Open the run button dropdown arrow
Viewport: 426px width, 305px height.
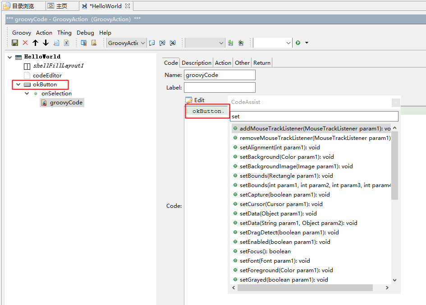coord(307,43)
